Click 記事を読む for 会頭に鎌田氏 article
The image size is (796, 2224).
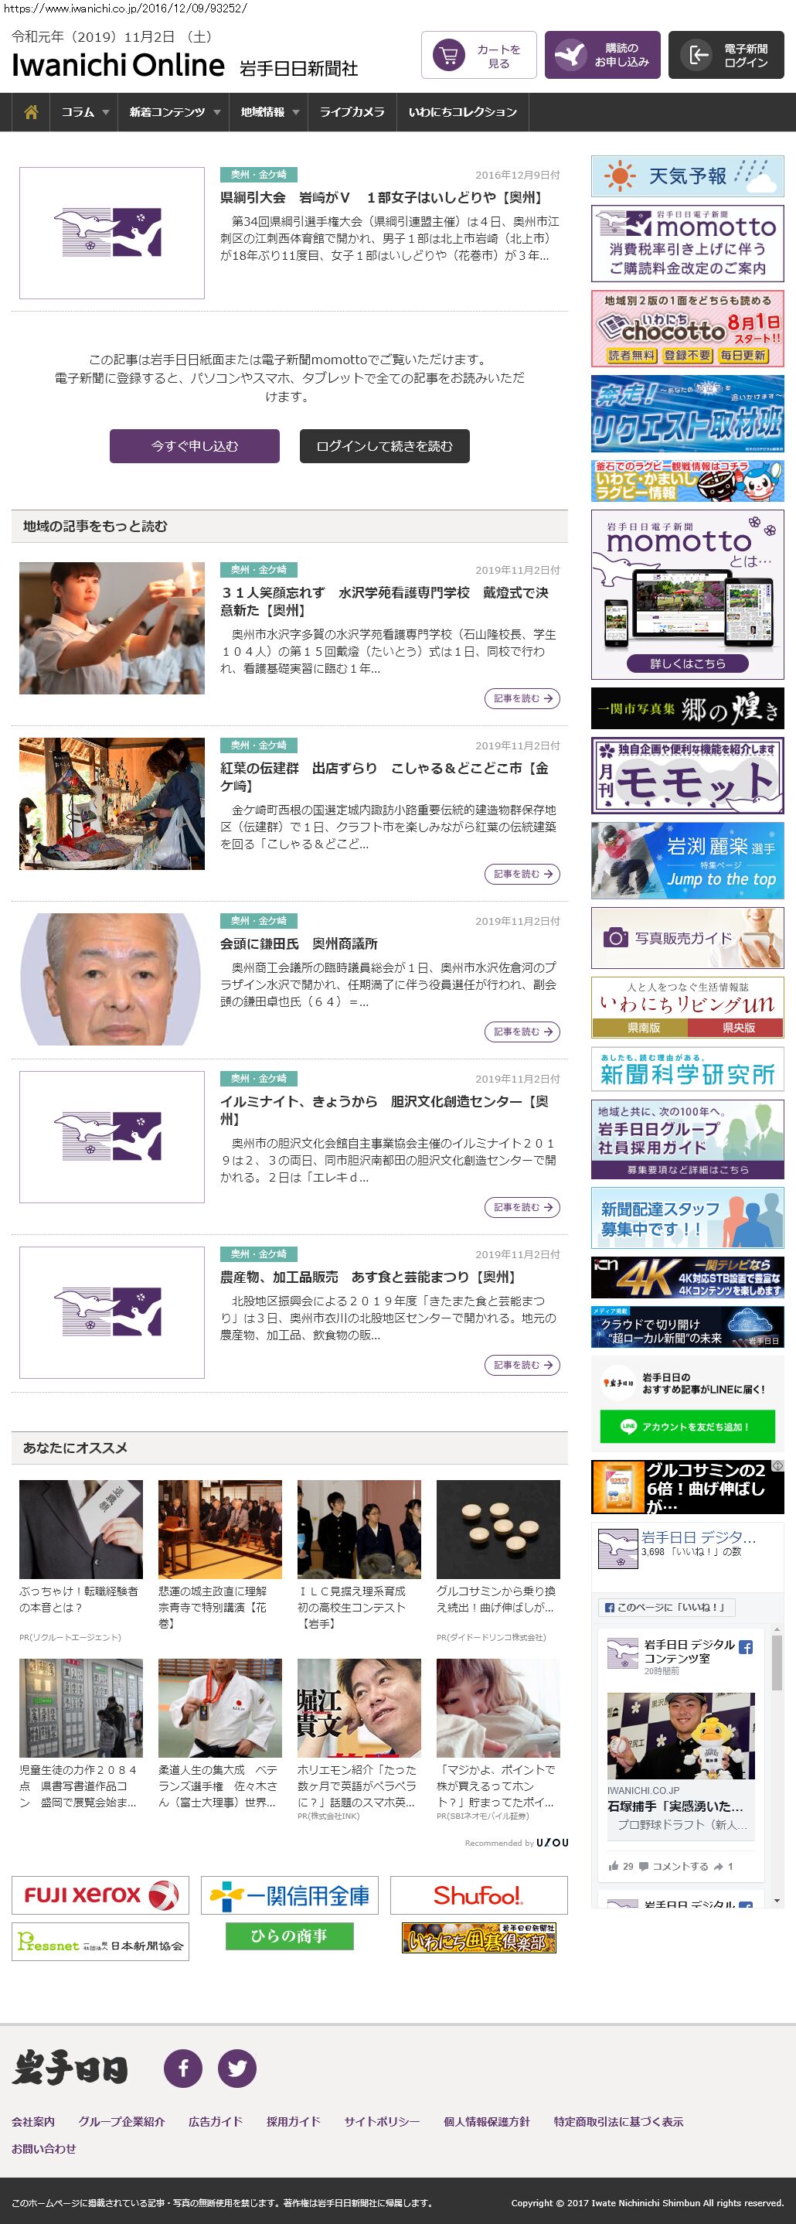coord(522,1032)
